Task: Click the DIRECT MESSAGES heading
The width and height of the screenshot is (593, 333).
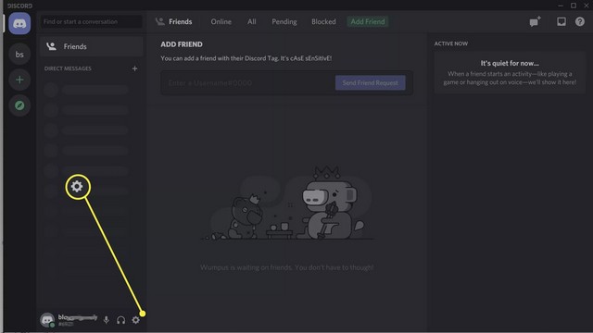Action: pyautogui.click(x=68, y=68)
